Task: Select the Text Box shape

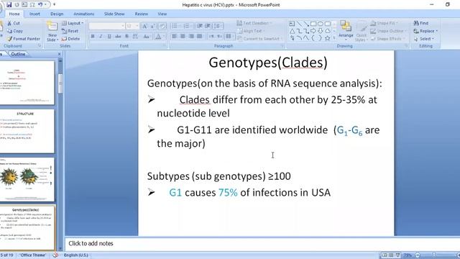Action: pos(292,24)
